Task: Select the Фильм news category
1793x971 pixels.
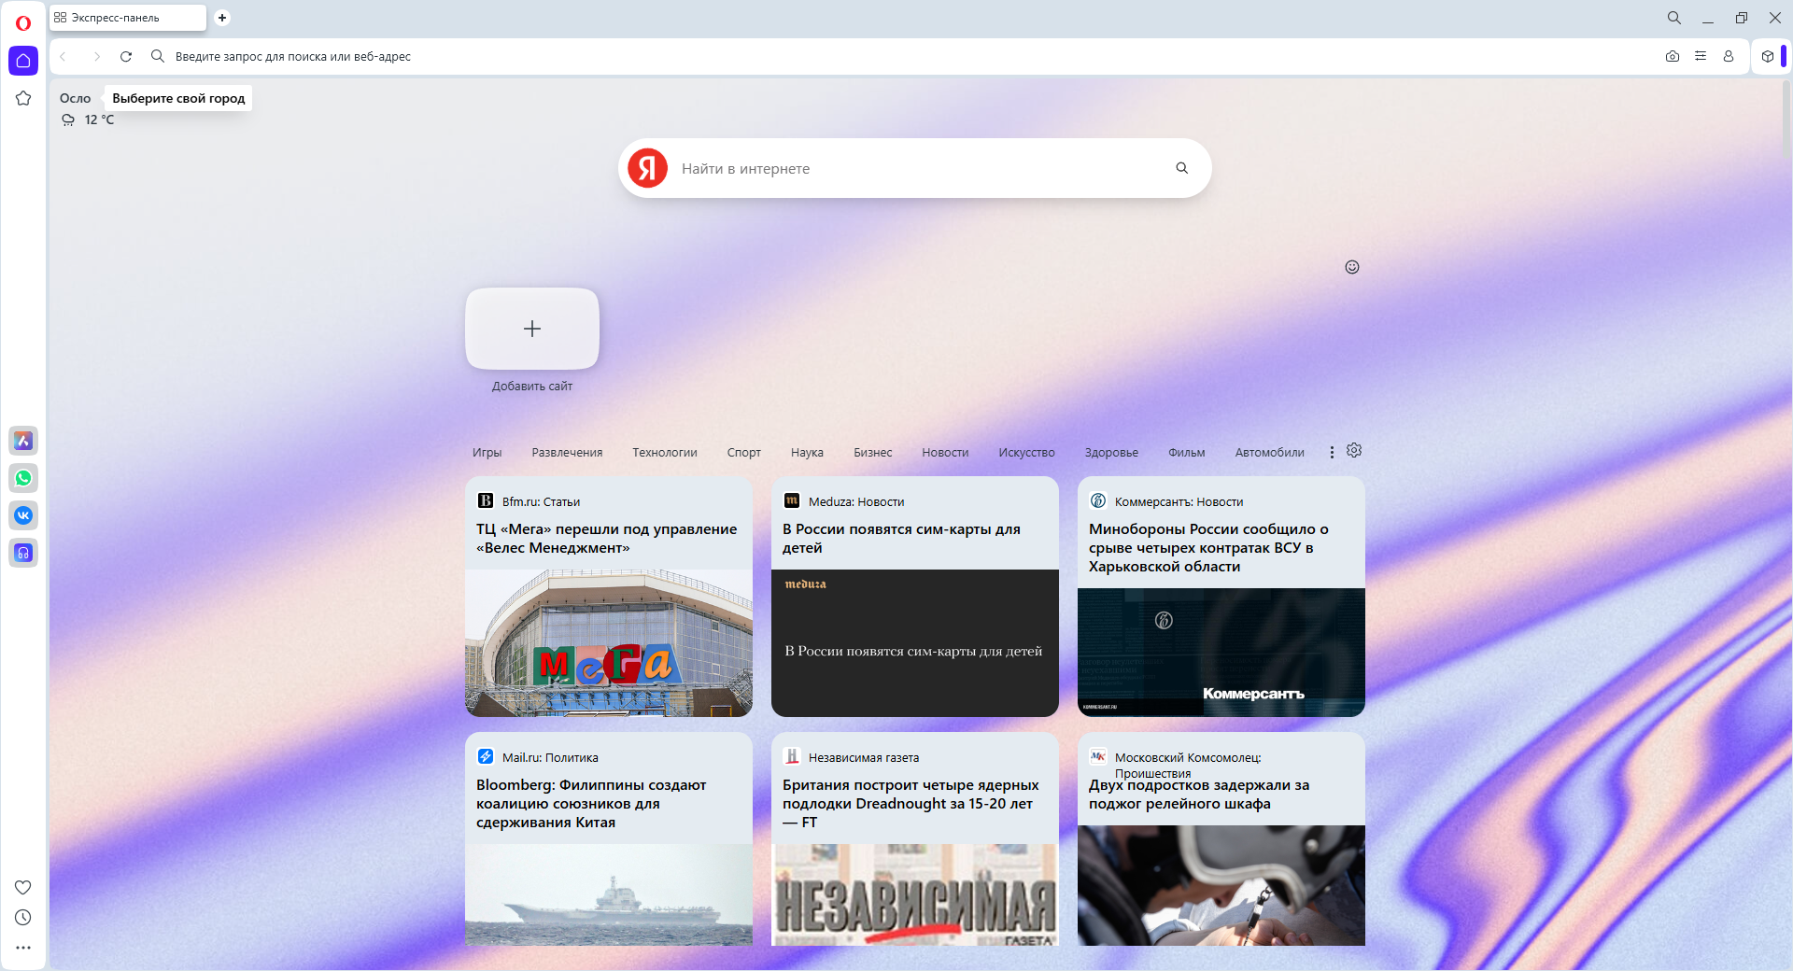Action: (1187, 453)
